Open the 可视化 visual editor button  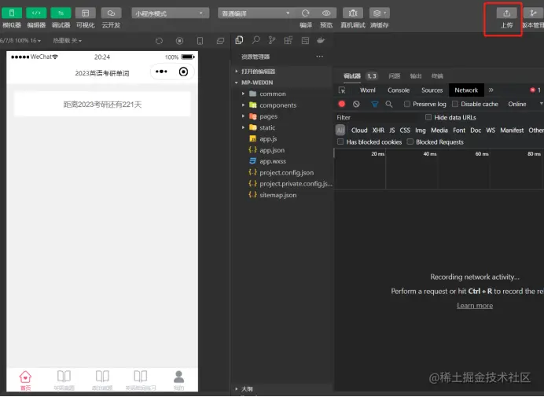coord(86,13)
